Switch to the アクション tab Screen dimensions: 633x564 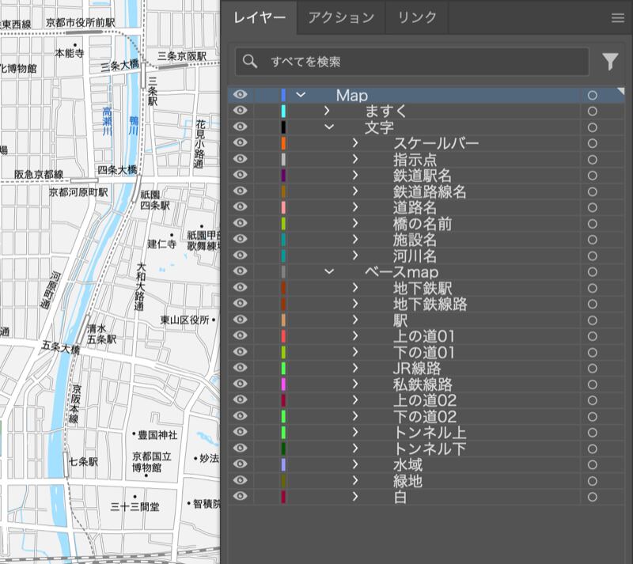[x=341, y=17]
